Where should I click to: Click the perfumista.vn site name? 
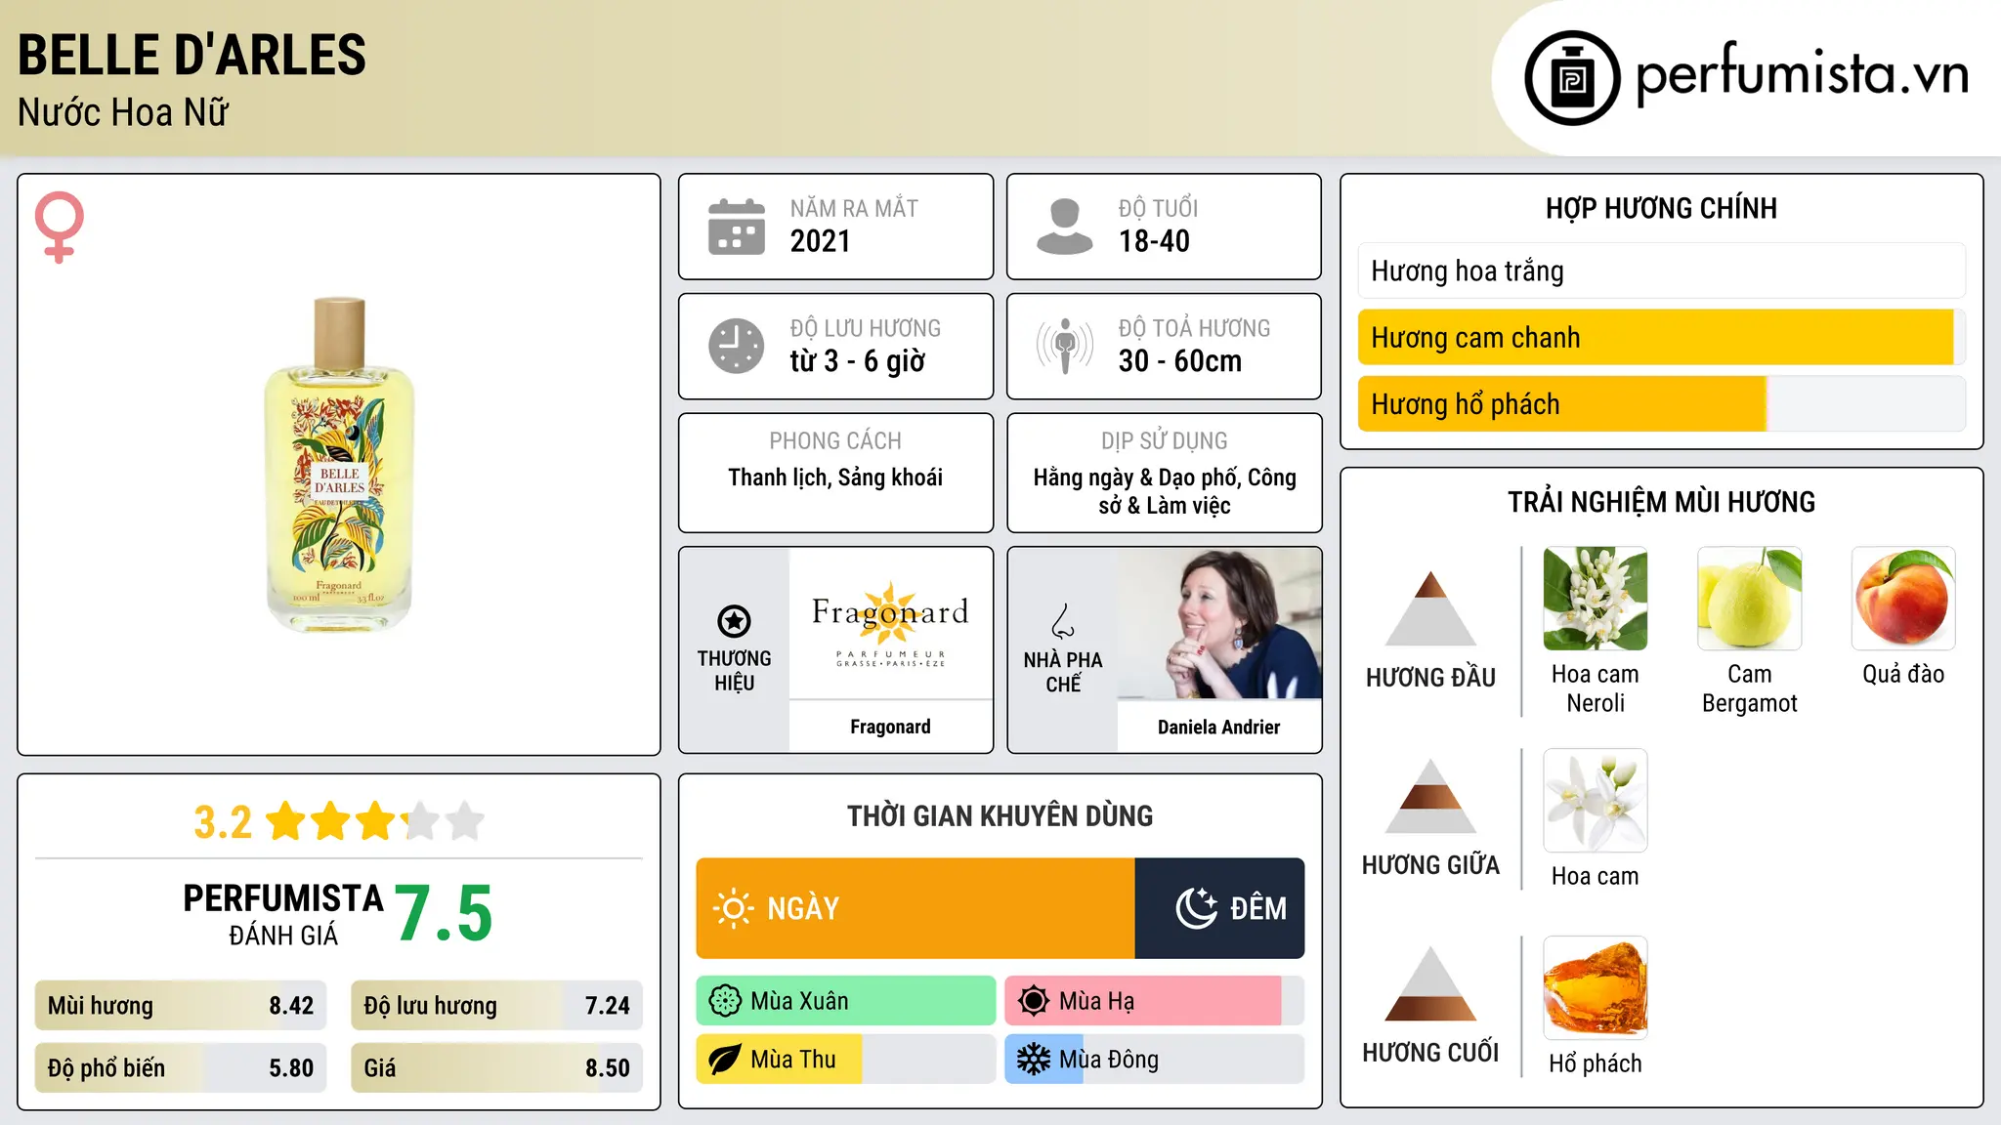pos(1803,74)
